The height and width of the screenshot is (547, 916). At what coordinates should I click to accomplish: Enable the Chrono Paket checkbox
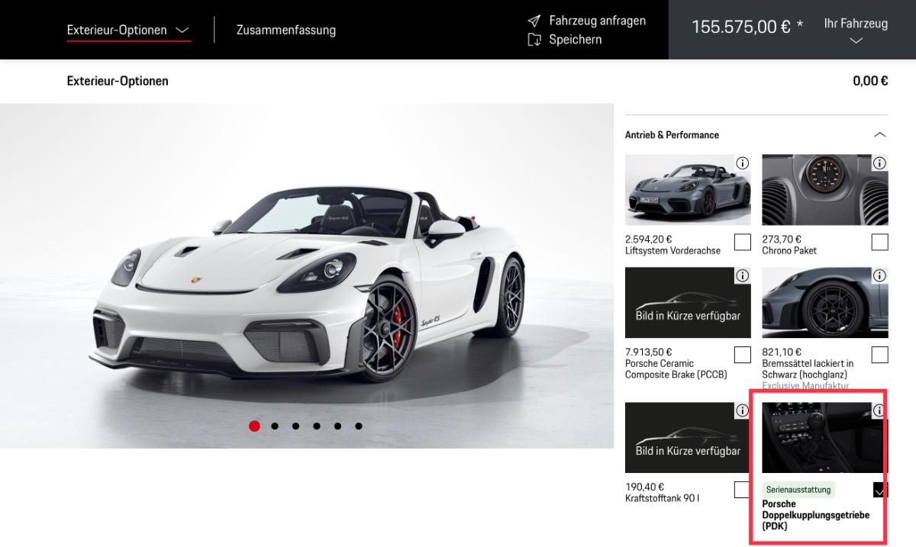coord(879,242)
